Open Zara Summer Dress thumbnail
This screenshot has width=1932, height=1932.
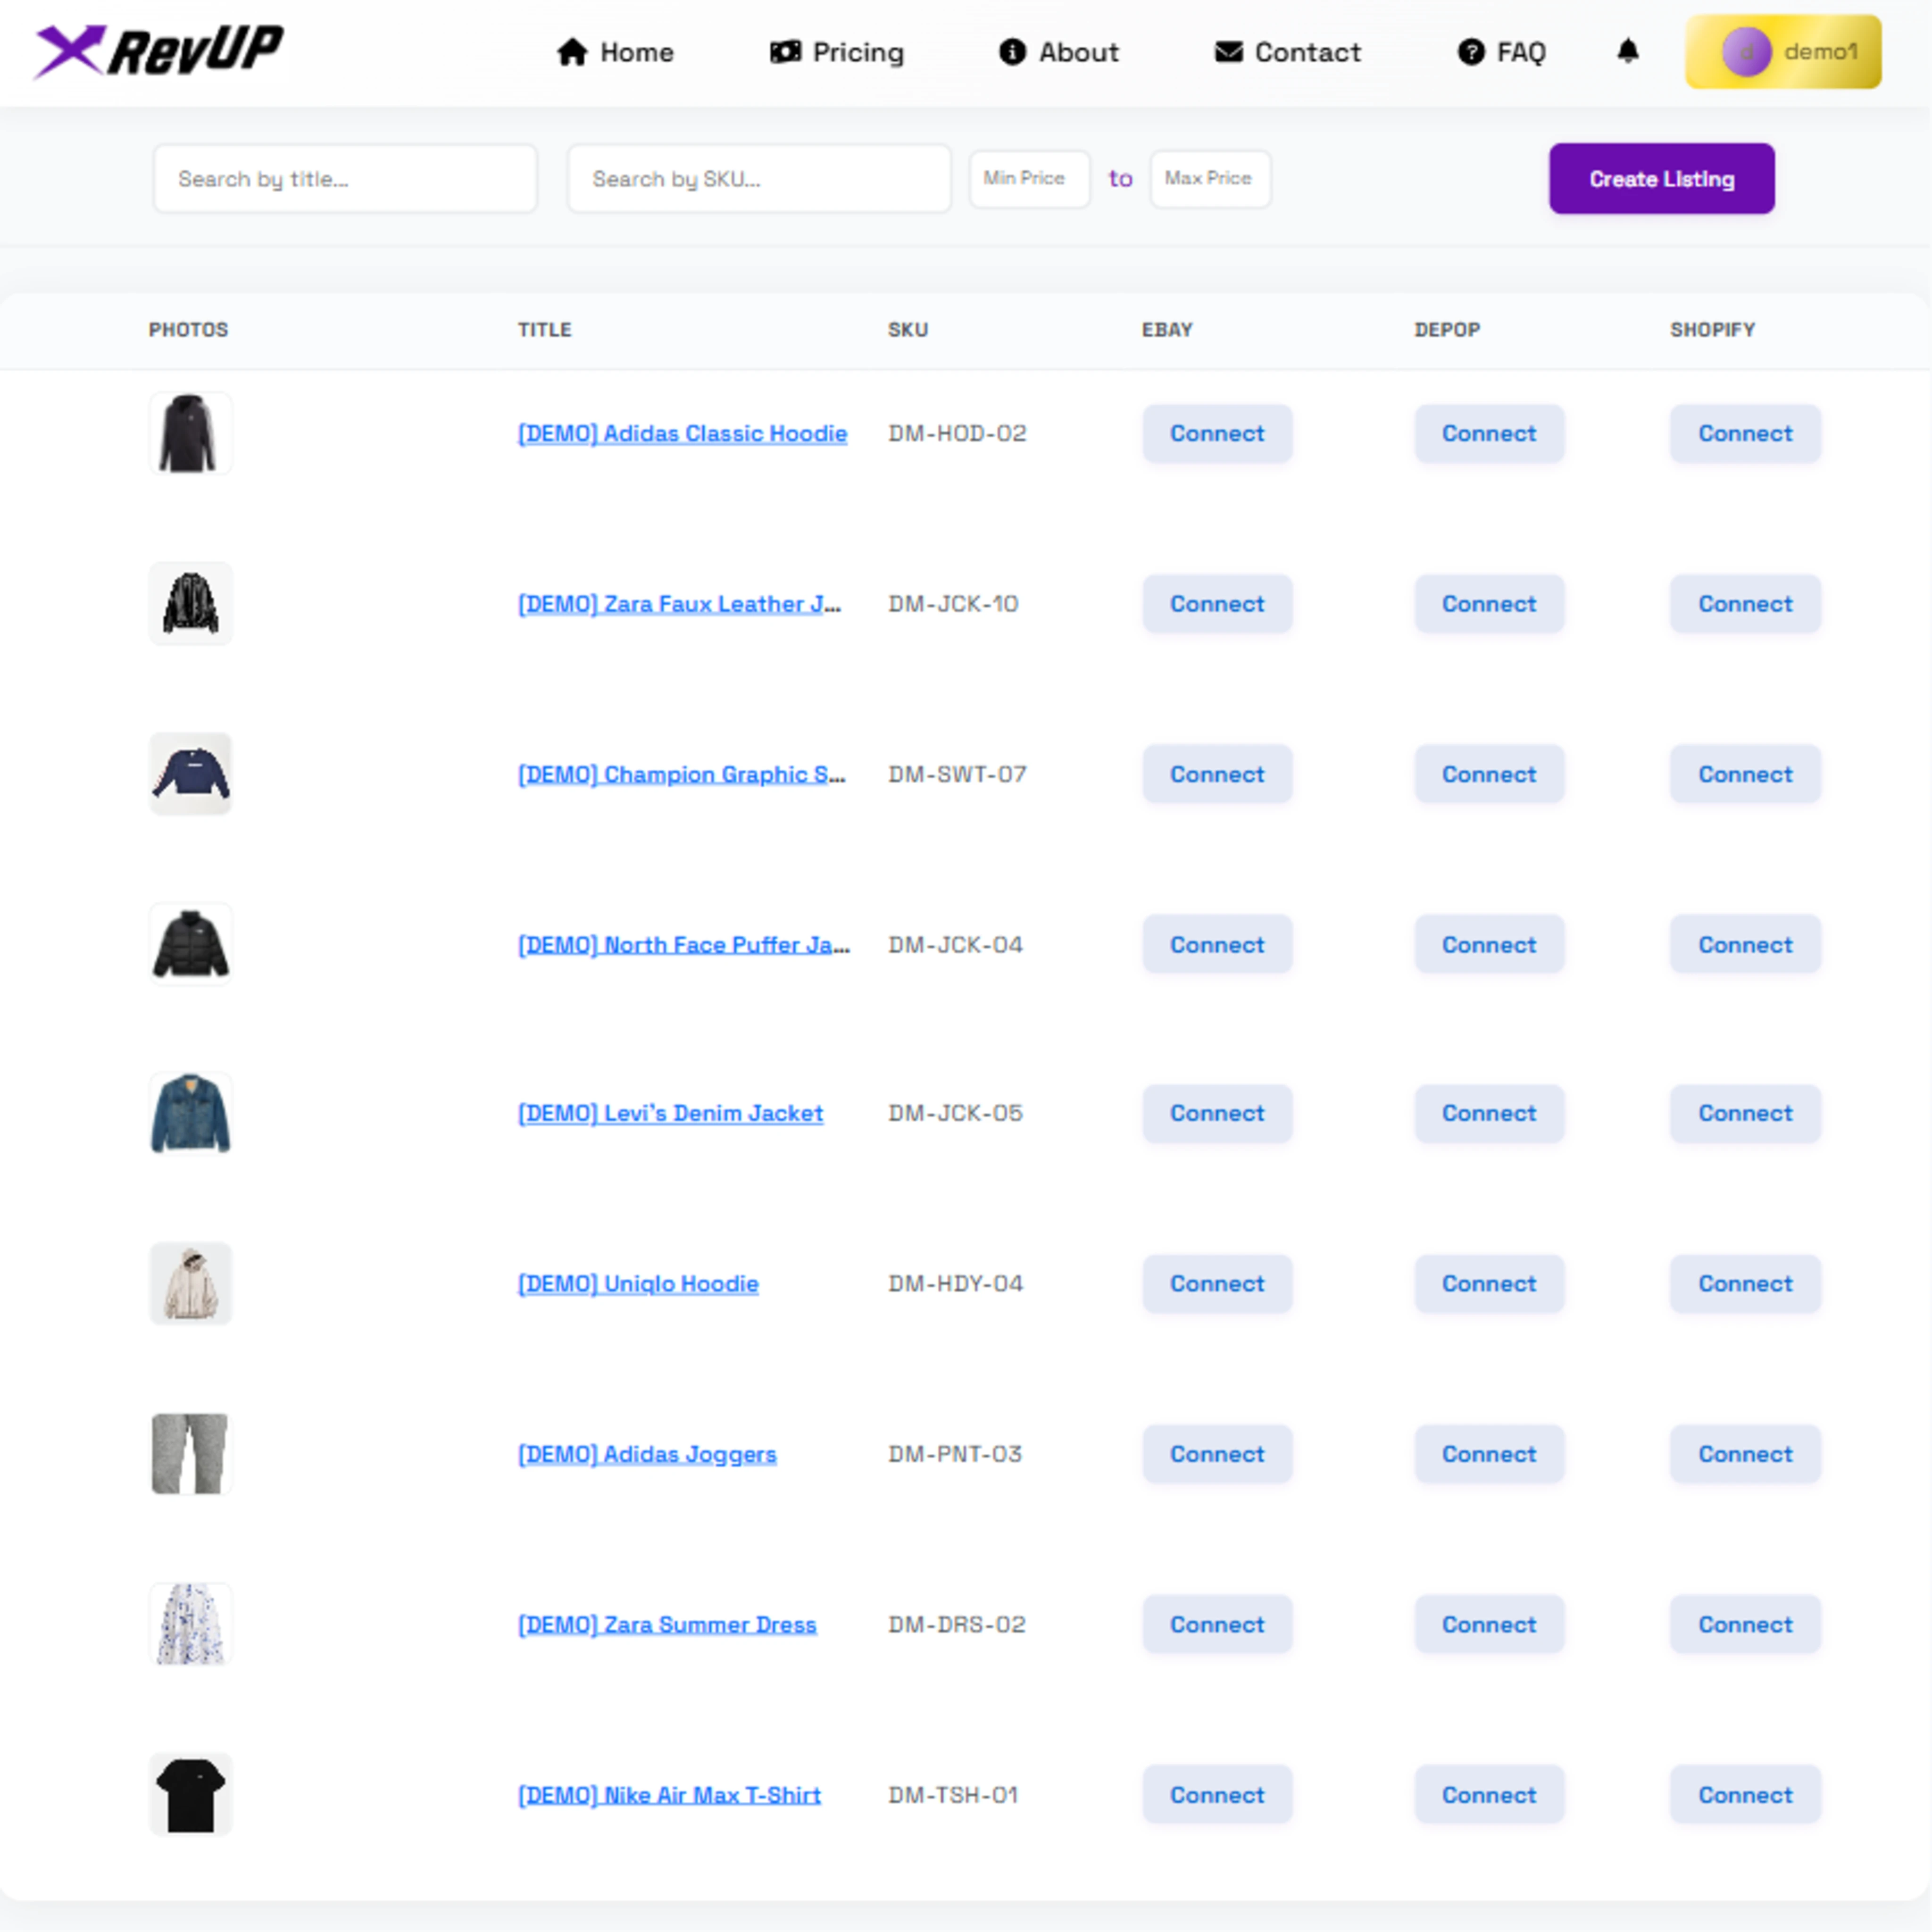tap(190, 1624)
